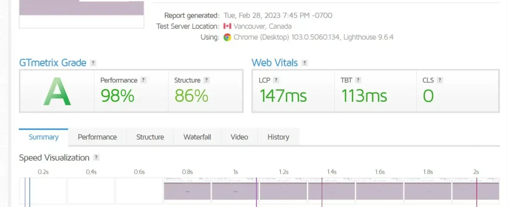508x207 pixels.
Task: Click the Speed Visualization help icon
Action: [x=96, y=158]
